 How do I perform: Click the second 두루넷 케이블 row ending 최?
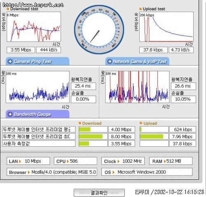39,136
